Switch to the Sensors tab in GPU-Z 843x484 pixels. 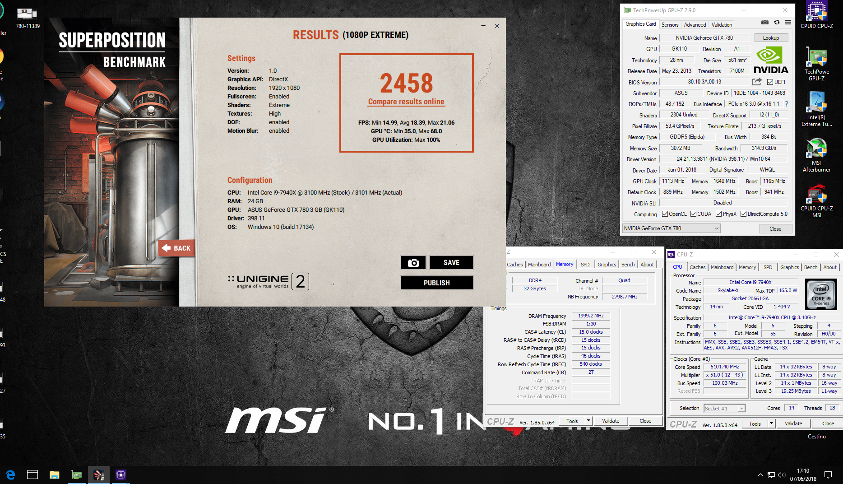(670, 25)
